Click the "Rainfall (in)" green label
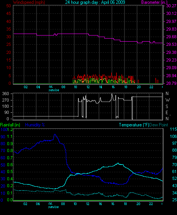Screen dimensions: 177x215 [10, 125]
